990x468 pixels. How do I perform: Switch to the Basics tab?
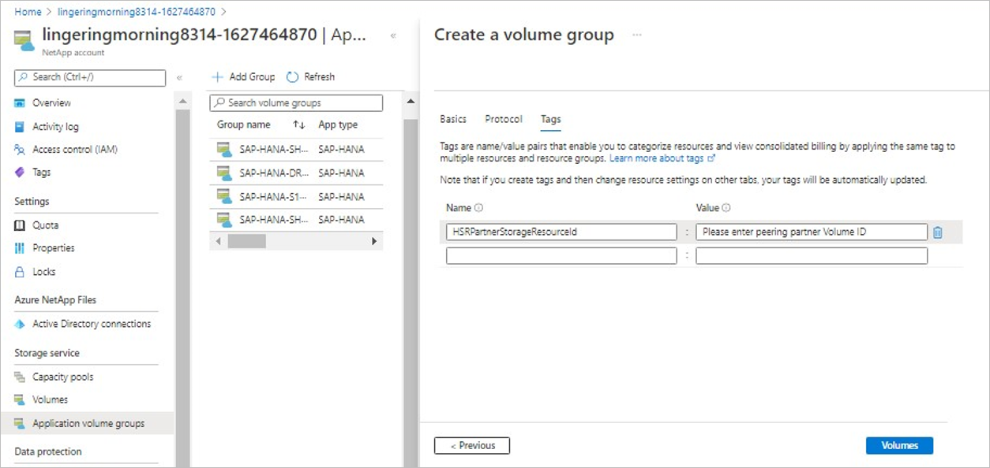[453, 119]
